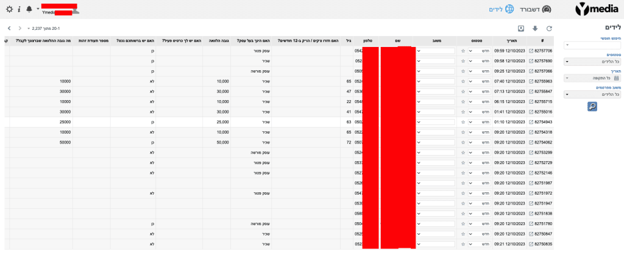Toggle favorite star for lead 82754943
This screenshot has width=624, height=274.
[463, 122]
